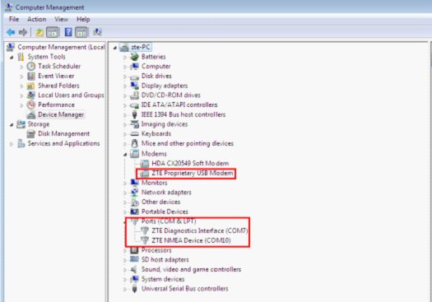Click the Up one level folder icon
This screenshot has width=432, height=302.
tap(39, 32)
